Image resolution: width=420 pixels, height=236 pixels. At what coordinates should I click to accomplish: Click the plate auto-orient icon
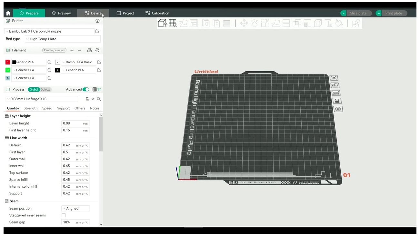click(x=335, y=85)
